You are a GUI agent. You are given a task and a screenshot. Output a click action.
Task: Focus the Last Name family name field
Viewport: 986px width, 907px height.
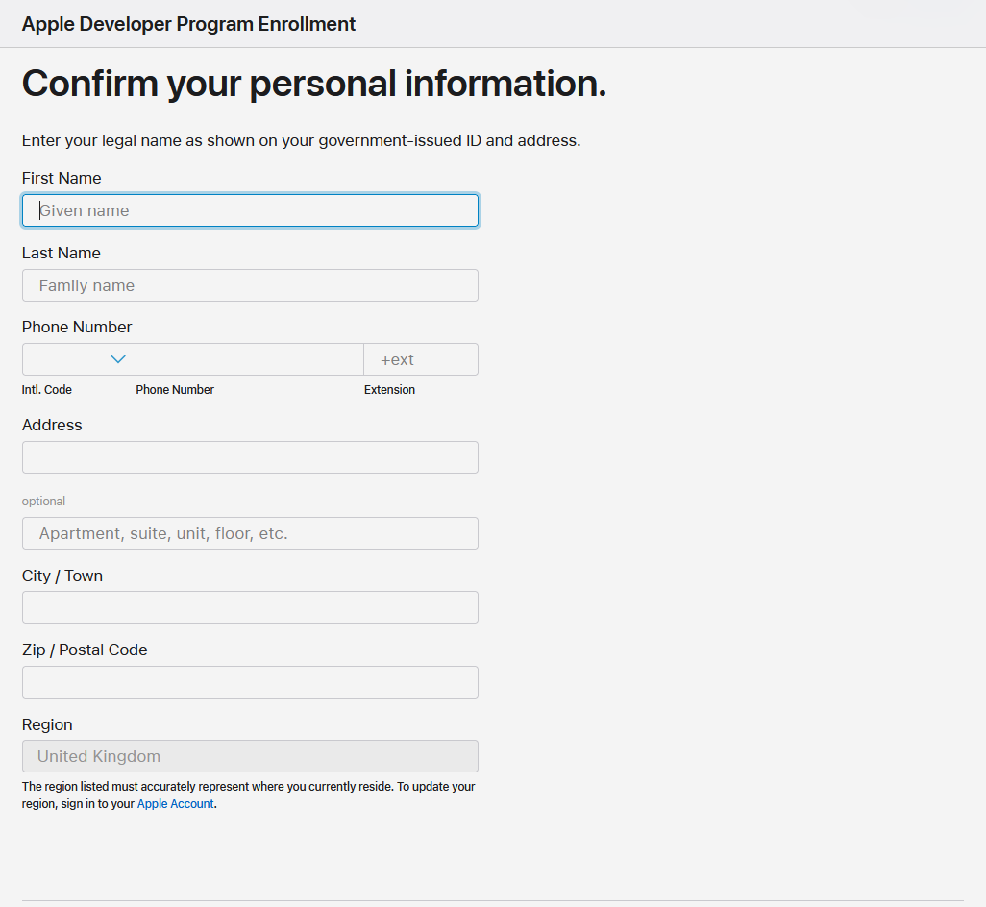pos(250,285)
